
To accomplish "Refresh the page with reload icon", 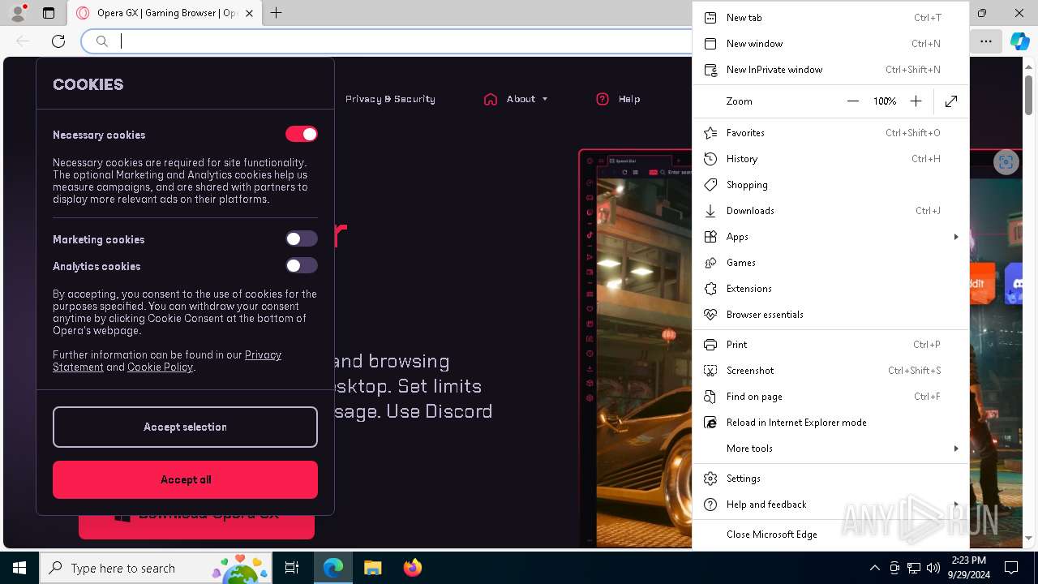I will (x=58, y=41).
